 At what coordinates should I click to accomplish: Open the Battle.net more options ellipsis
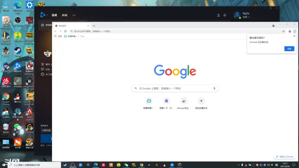point(74,15)
